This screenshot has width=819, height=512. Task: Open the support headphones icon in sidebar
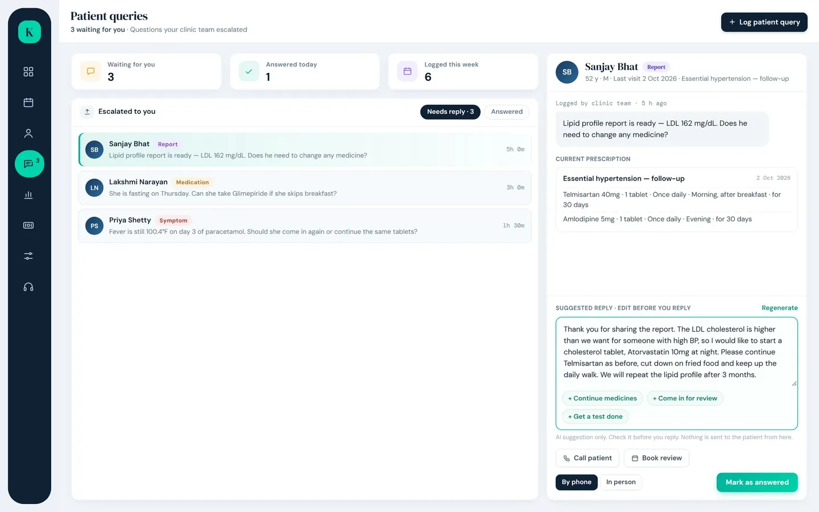coord(28,287)
